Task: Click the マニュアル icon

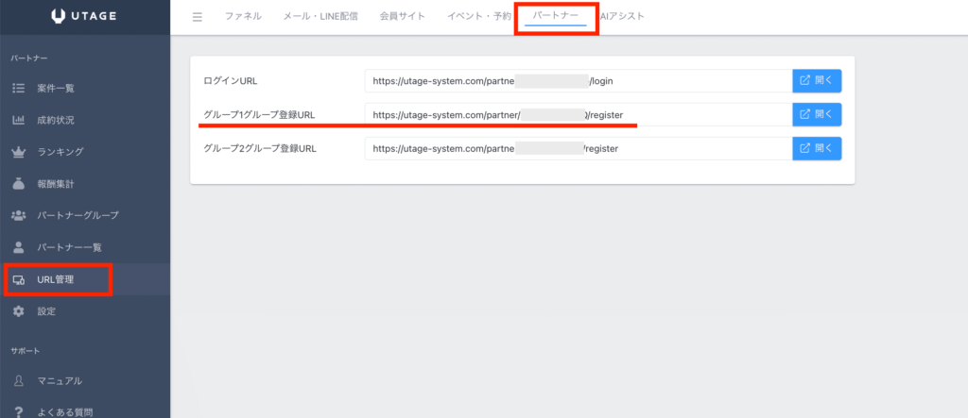Action: [19, 380]
